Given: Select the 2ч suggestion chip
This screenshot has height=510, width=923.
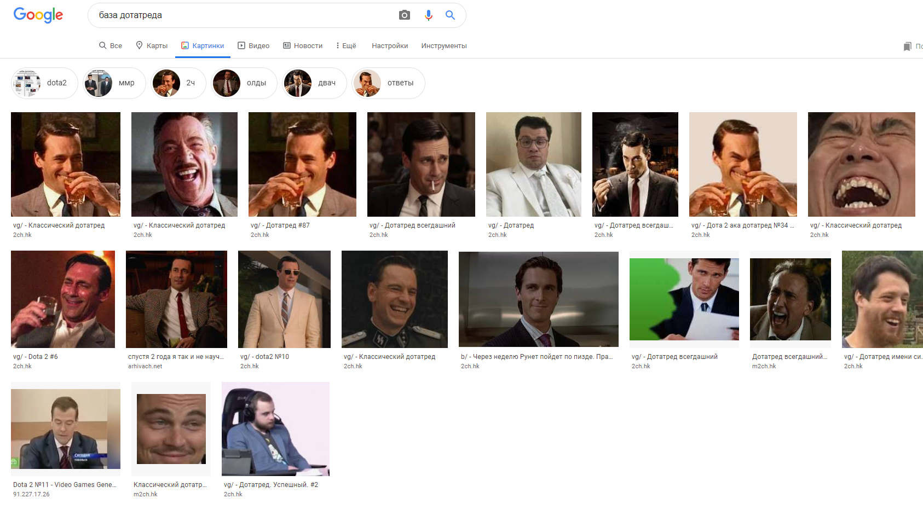Looking at the screenshot, I should pyautogui.click(x=178, y=83).
